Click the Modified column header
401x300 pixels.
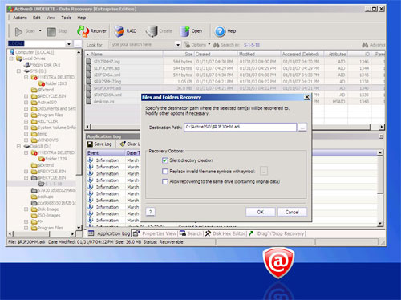(x=259, y=54)
